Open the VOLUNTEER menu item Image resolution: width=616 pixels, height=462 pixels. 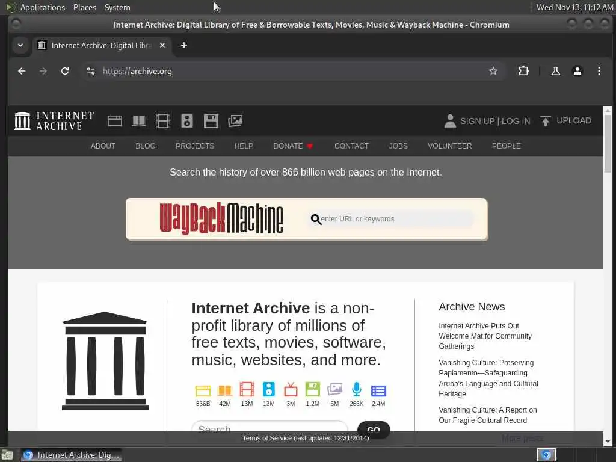click(450, 146)
